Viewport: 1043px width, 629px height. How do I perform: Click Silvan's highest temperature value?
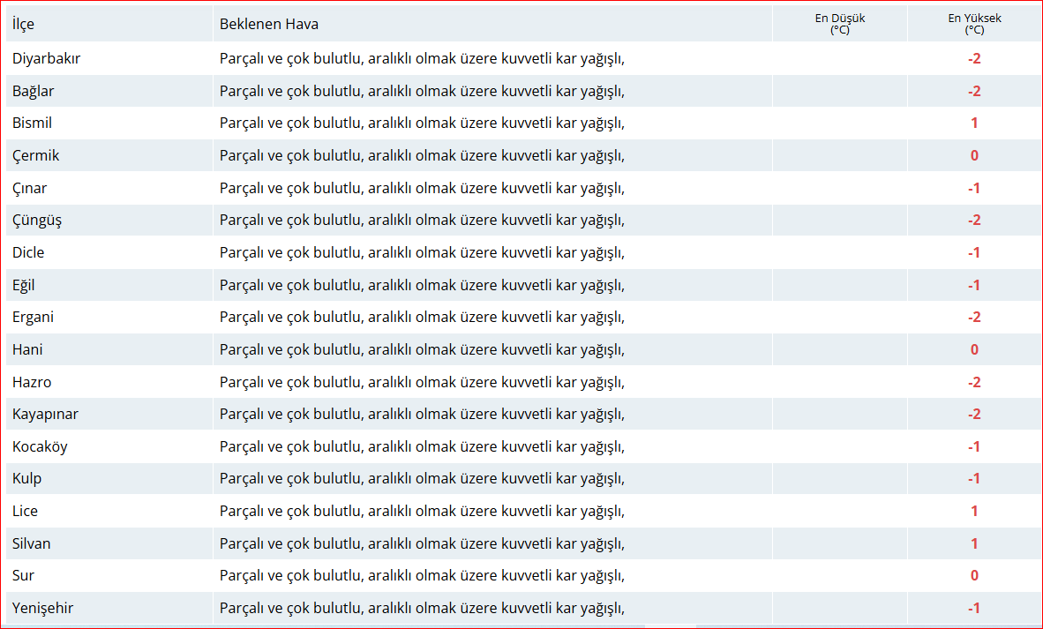tap(974, 543)
